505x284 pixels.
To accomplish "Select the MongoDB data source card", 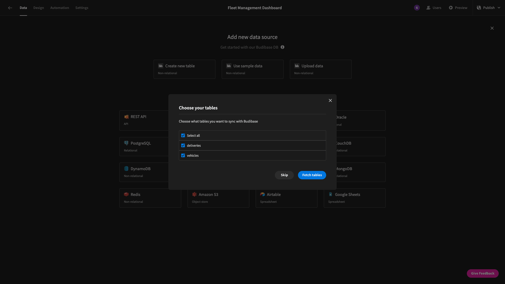I will coord(361,172).
